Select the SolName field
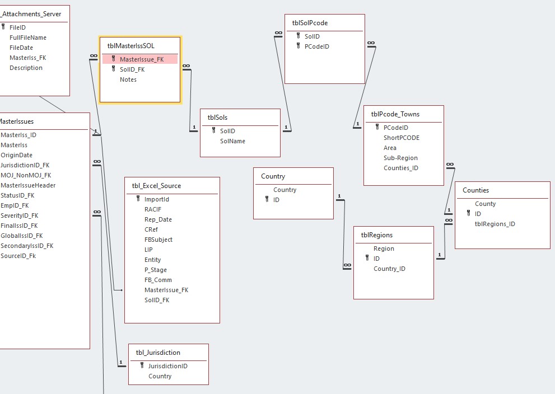555x394 pixels. [232, 141]
